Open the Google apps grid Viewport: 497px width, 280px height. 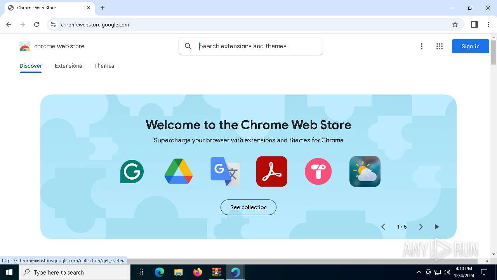(440, 46)
